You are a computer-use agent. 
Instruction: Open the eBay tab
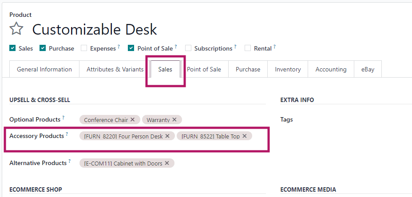368,69
